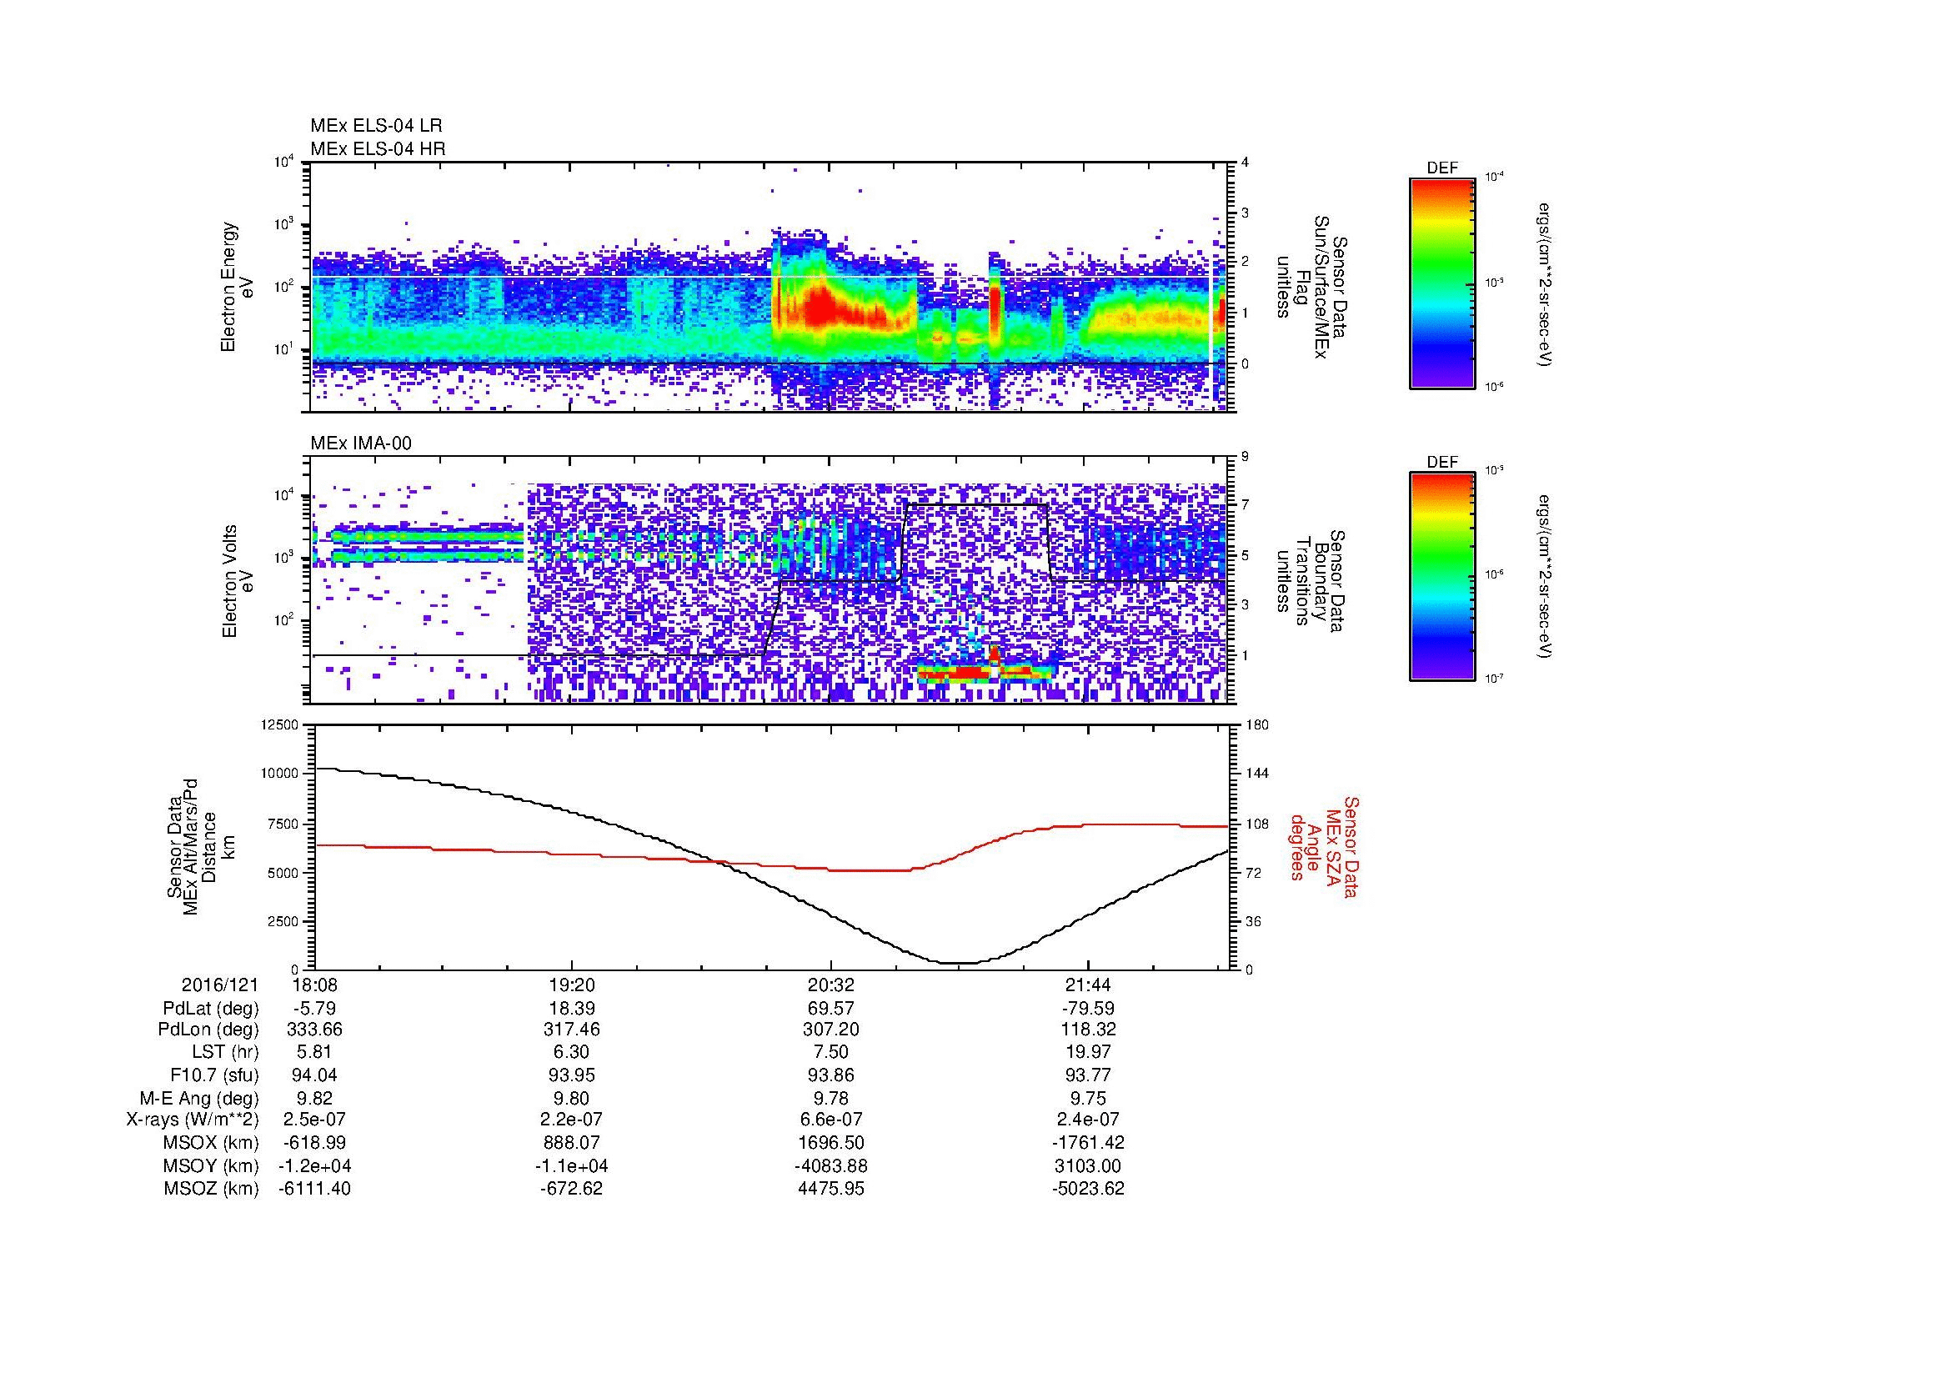Click the 108 SZA axis tick
The image size is (1950, 1378).
tap(1257, 824)
